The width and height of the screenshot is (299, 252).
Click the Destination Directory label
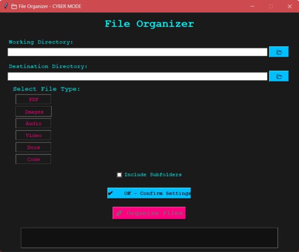(x=48, y=66)
